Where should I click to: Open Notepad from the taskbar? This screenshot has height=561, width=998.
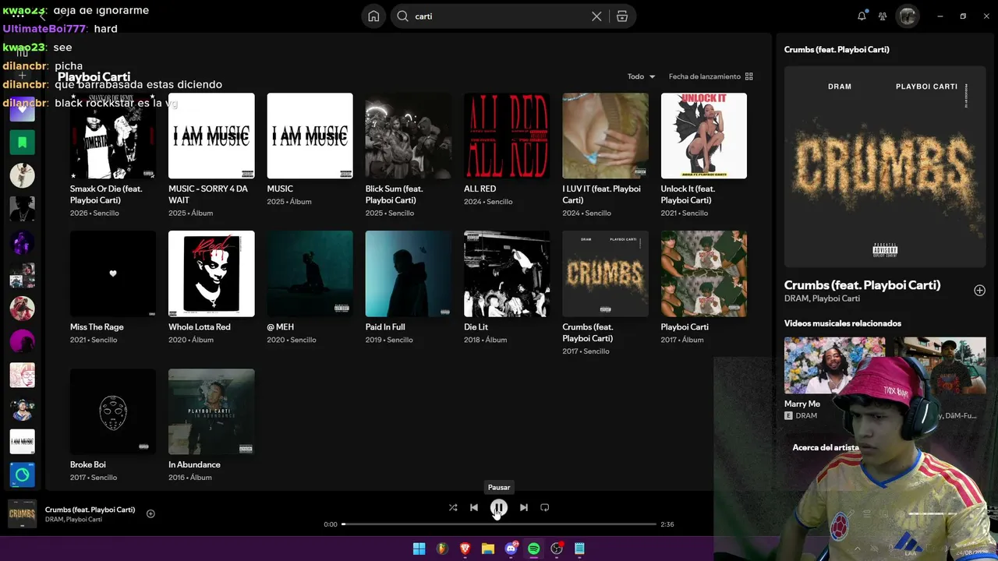click(x=579, y=549)
